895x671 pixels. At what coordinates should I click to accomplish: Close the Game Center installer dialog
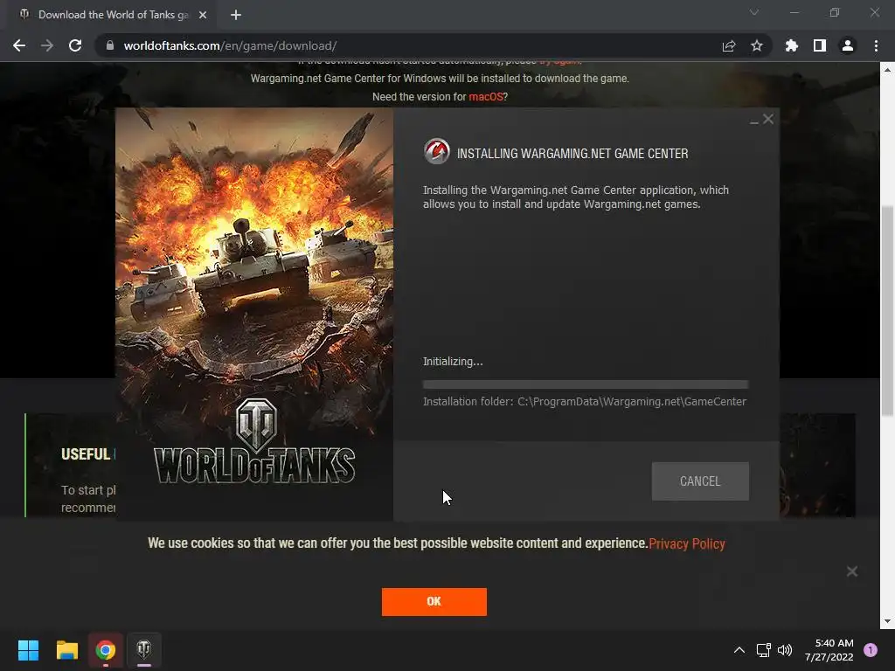[768, 119]
